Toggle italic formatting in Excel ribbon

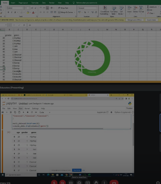(12, 12)
